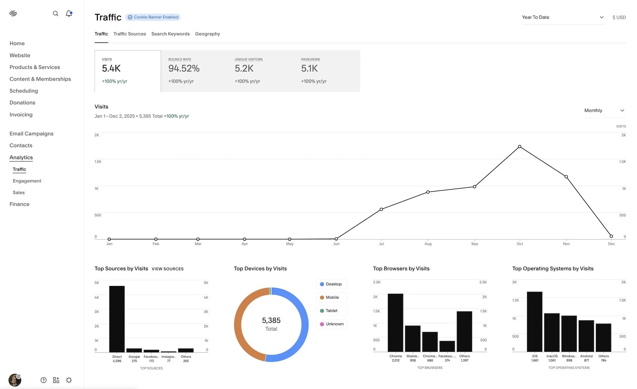Select the Bounce Rate metric card
The height and width of the screenshot is (389, 637).
point(194,71)
